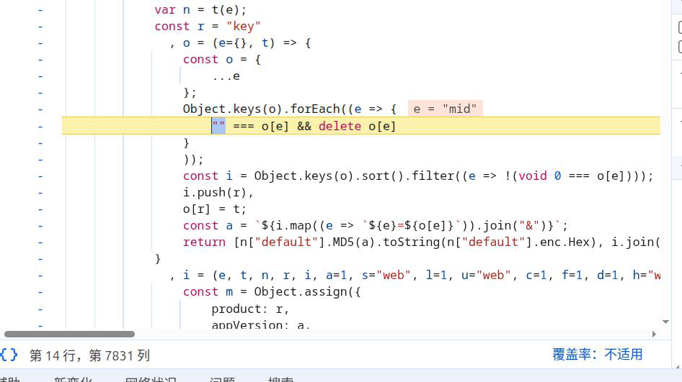
Task: Click the horizontal scrollbar thumb under the code
Action: tap(70, 334)
